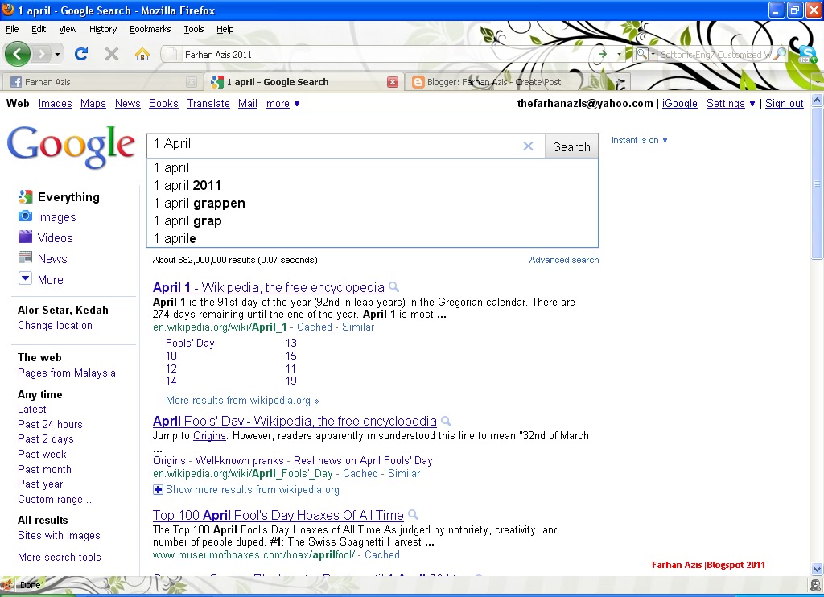Select Sites with images option
Viewport: 824px width, 597px height.
59,536
